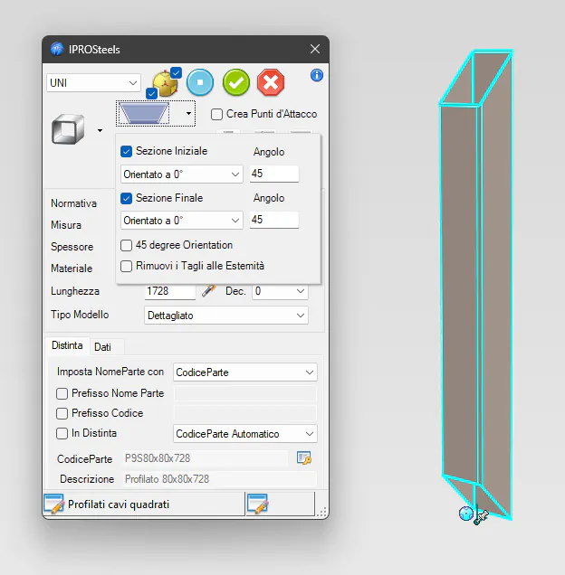Click the red X cancel icon
Image resolution: width=565 pixels, height=575 pixels.
point(271,82)
